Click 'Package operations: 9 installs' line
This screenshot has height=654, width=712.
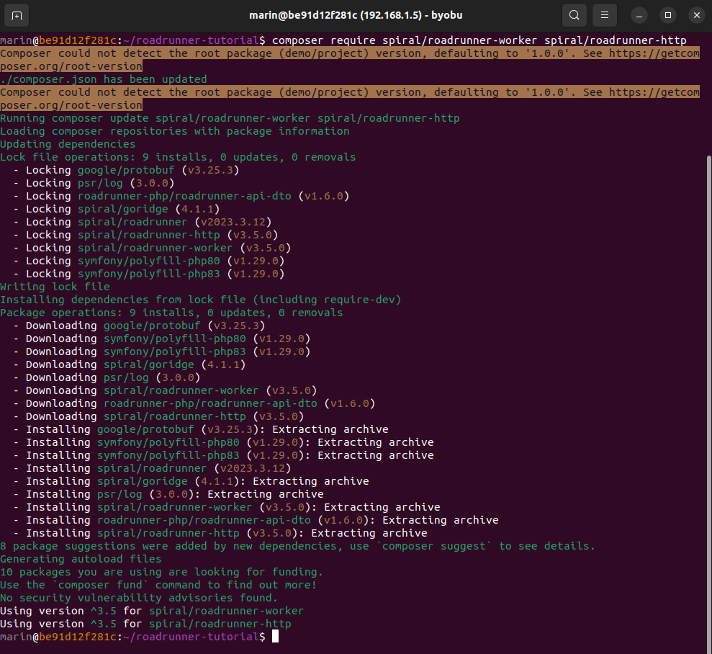[x=171, y=313]
